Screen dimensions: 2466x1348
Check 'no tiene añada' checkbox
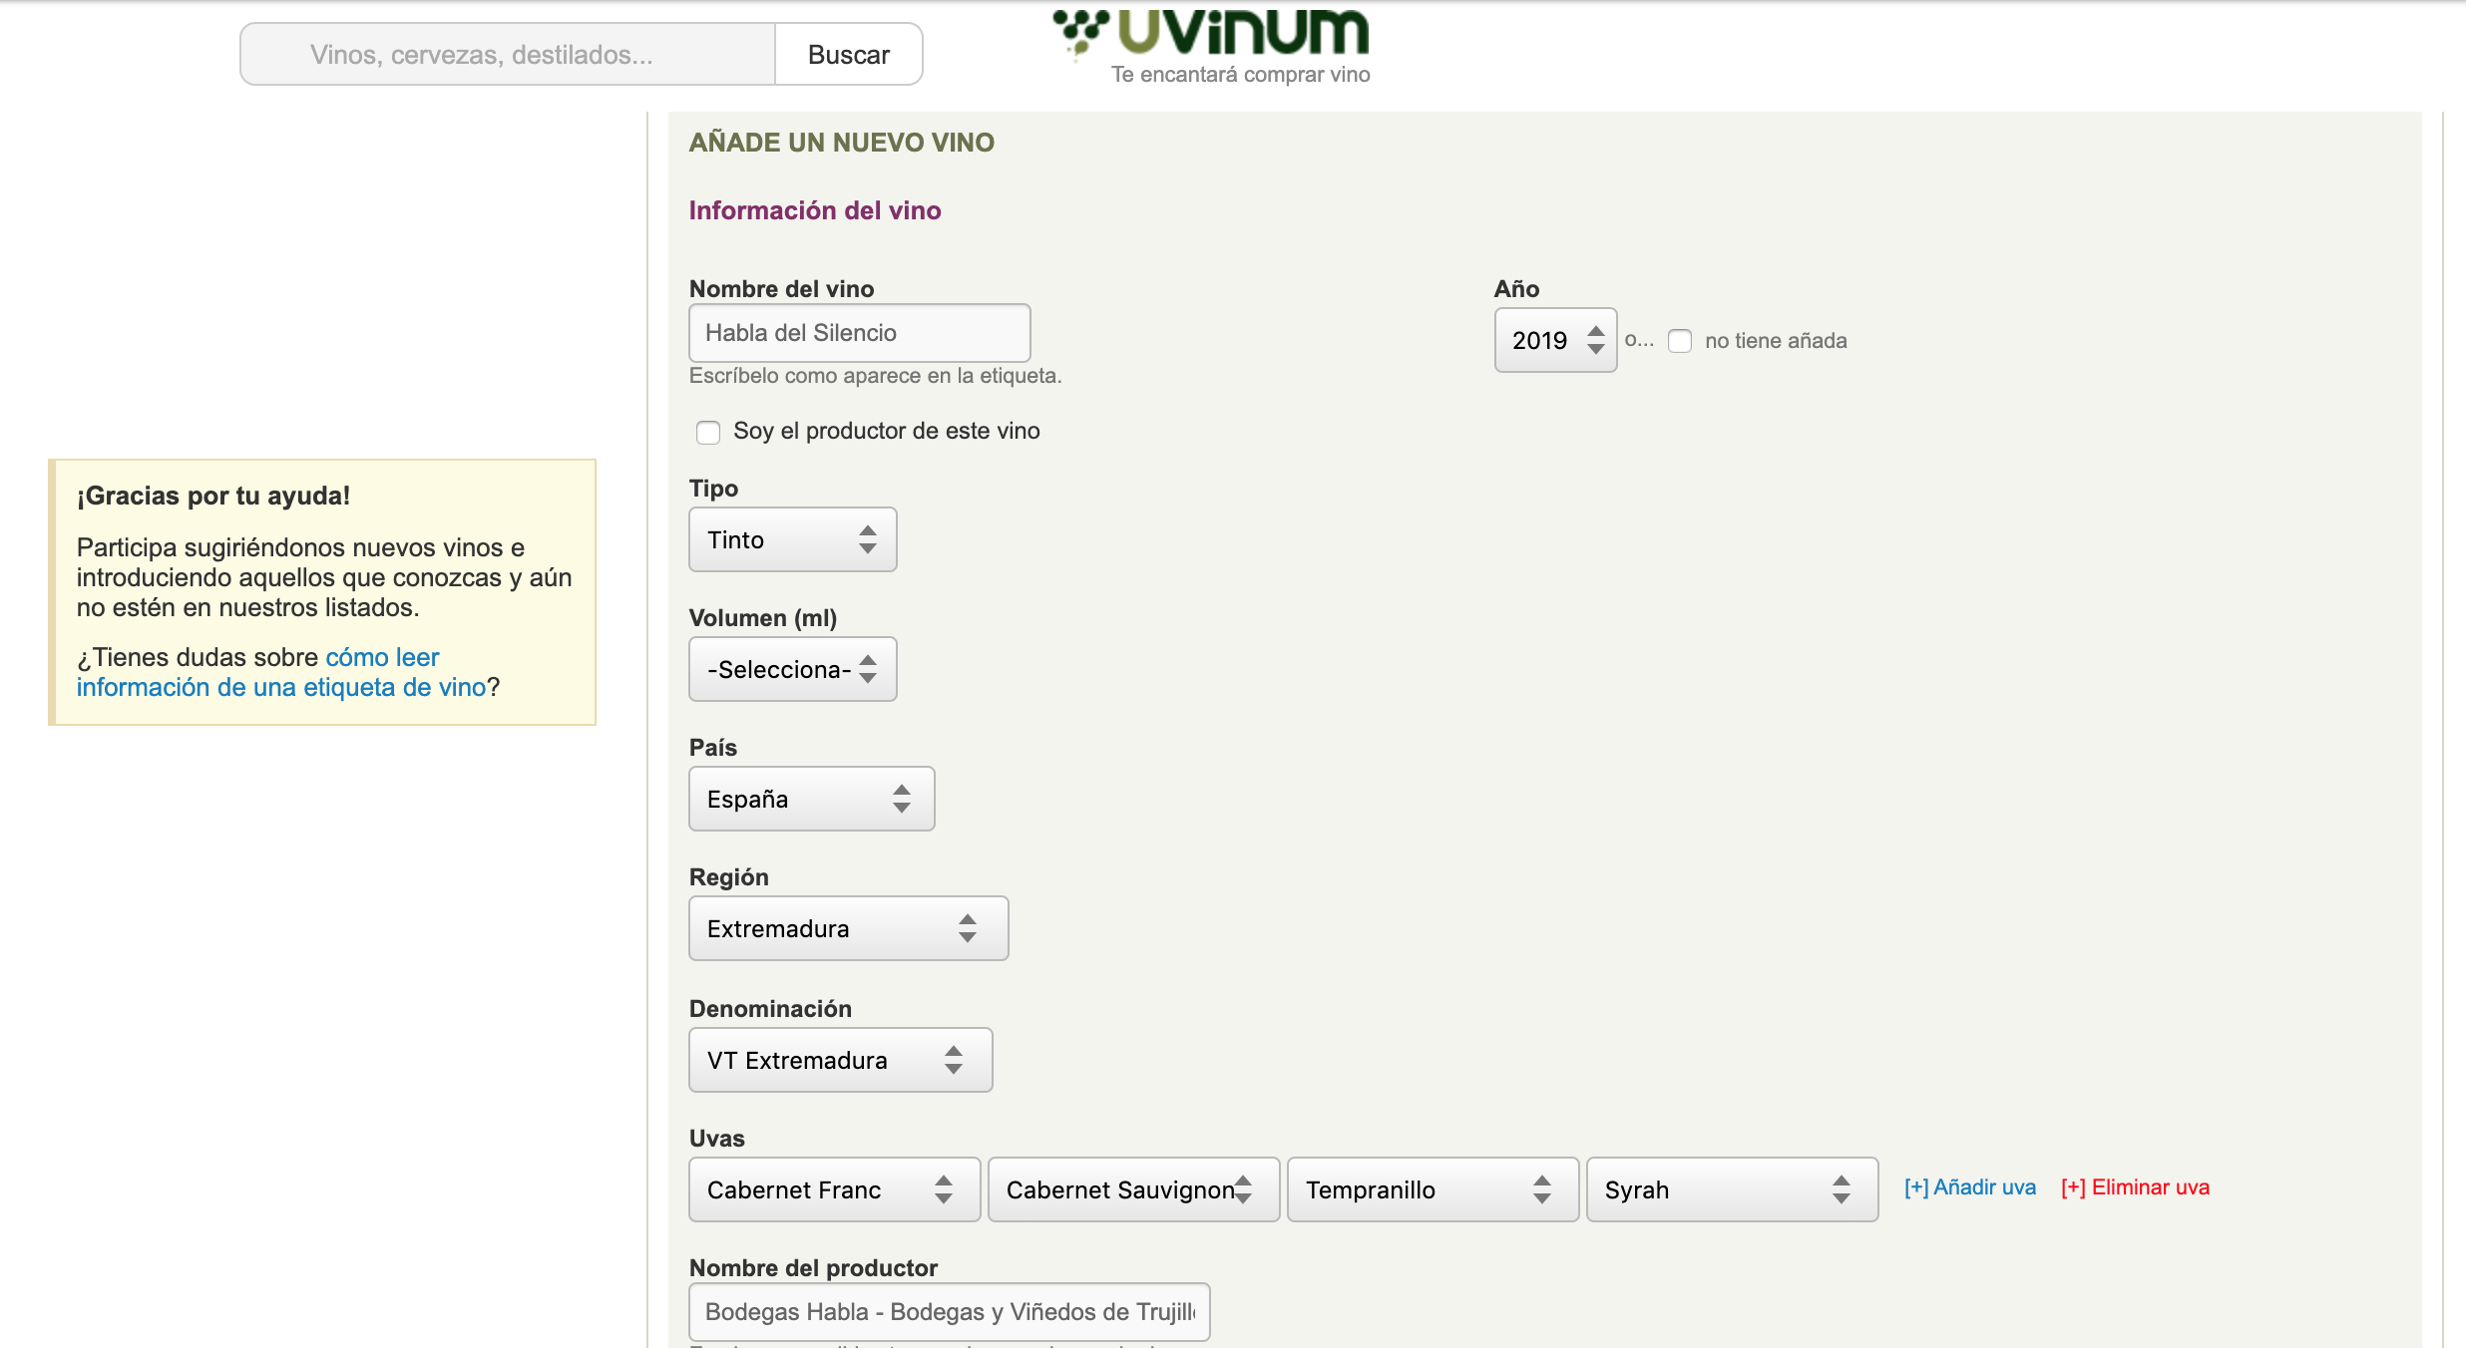pos(1680,341)
